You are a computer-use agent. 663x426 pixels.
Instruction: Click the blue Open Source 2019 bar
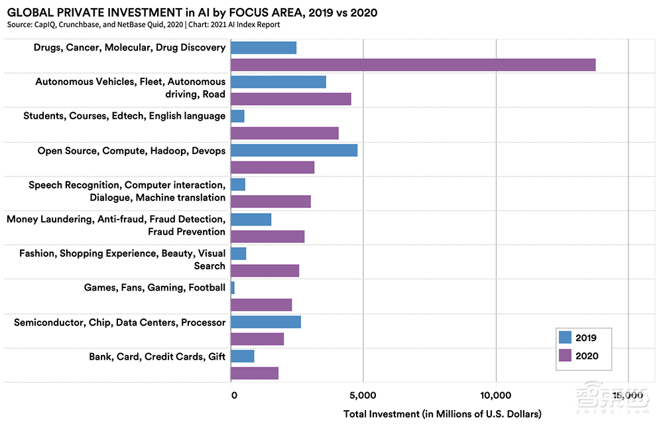click(294, 150)
